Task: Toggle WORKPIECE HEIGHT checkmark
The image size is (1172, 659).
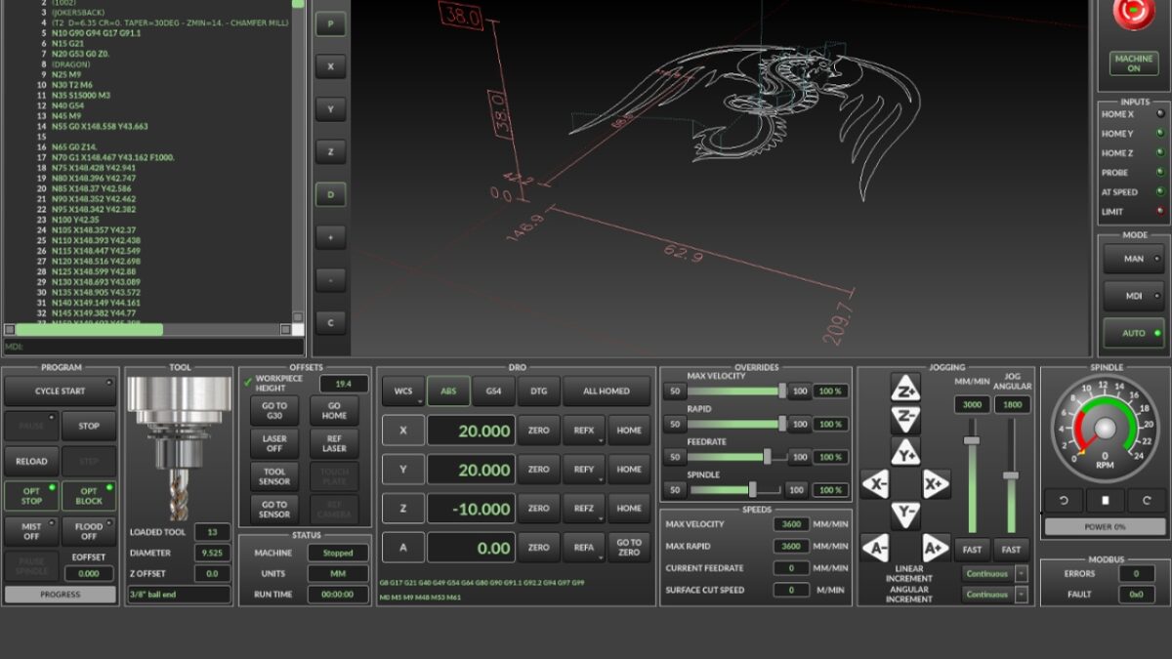Action: pos(249,382)
